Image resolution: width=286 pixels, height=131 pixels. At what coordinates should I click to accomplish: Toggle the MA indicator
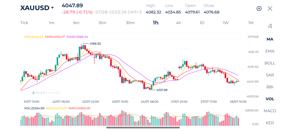click(270, 39)
